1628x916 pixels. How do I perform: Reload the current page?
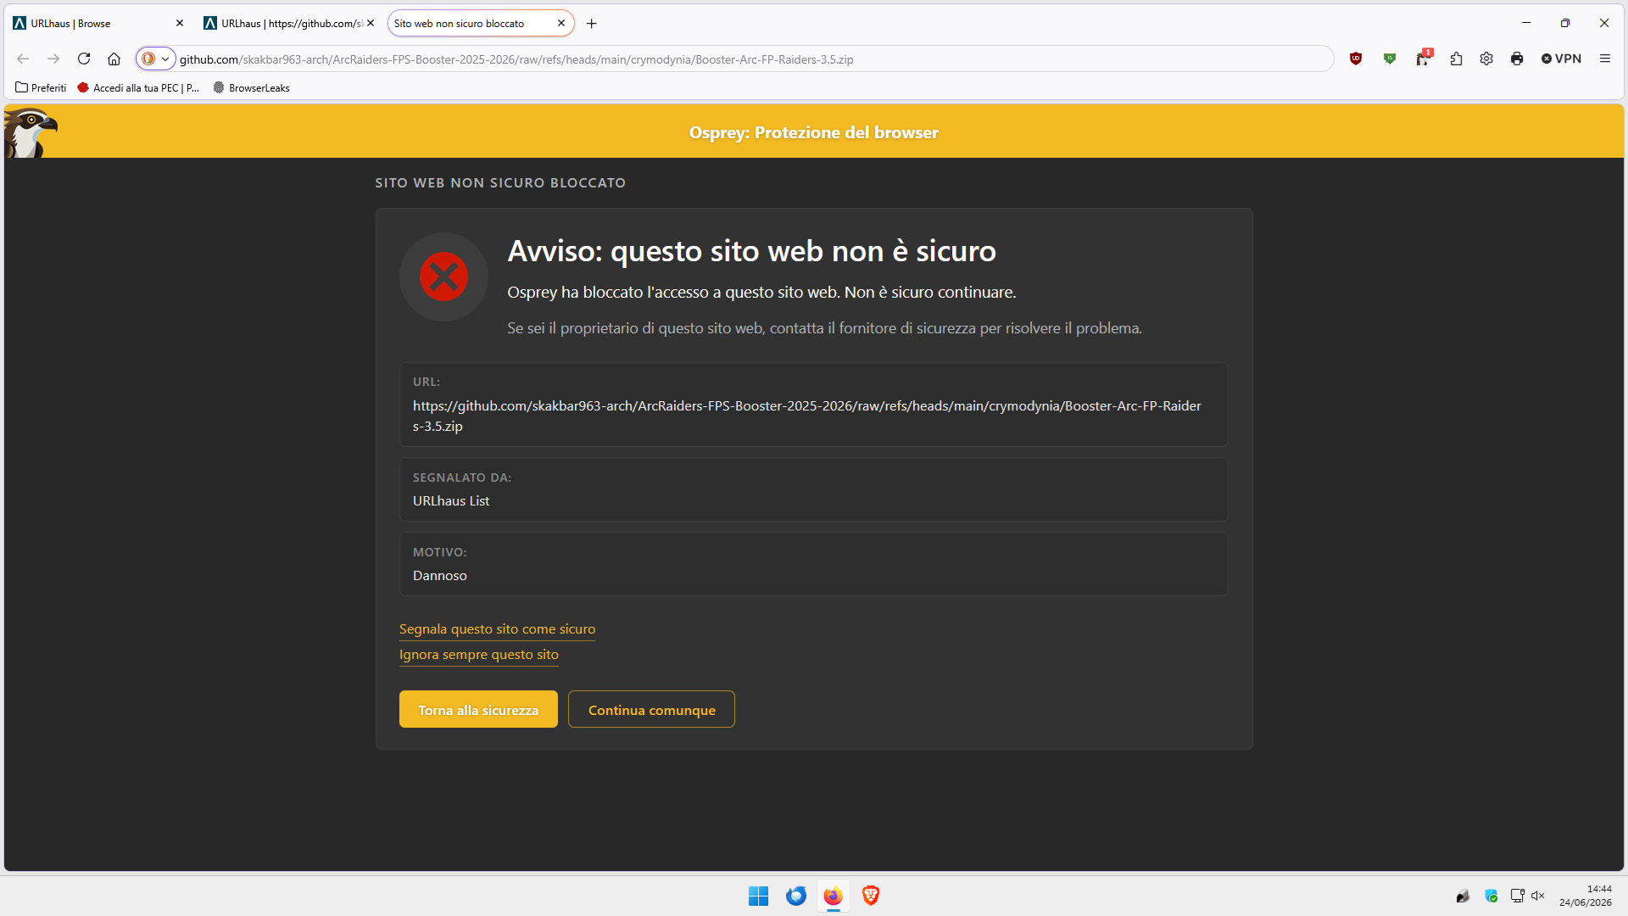pyautogui.click(x=84, y=59)
